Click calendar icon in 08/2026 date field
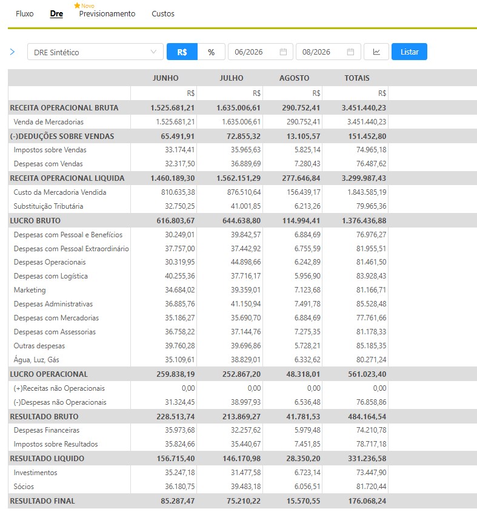Viewport: 477px width, 520px height. point(350,52)
